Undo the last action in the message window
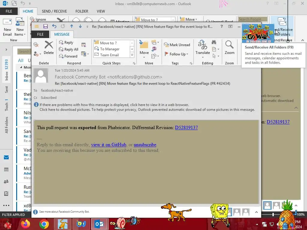307x230 pixels. (x=54, y=26)
